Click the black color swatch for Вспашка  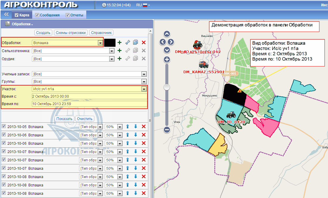tap(110, 43)
